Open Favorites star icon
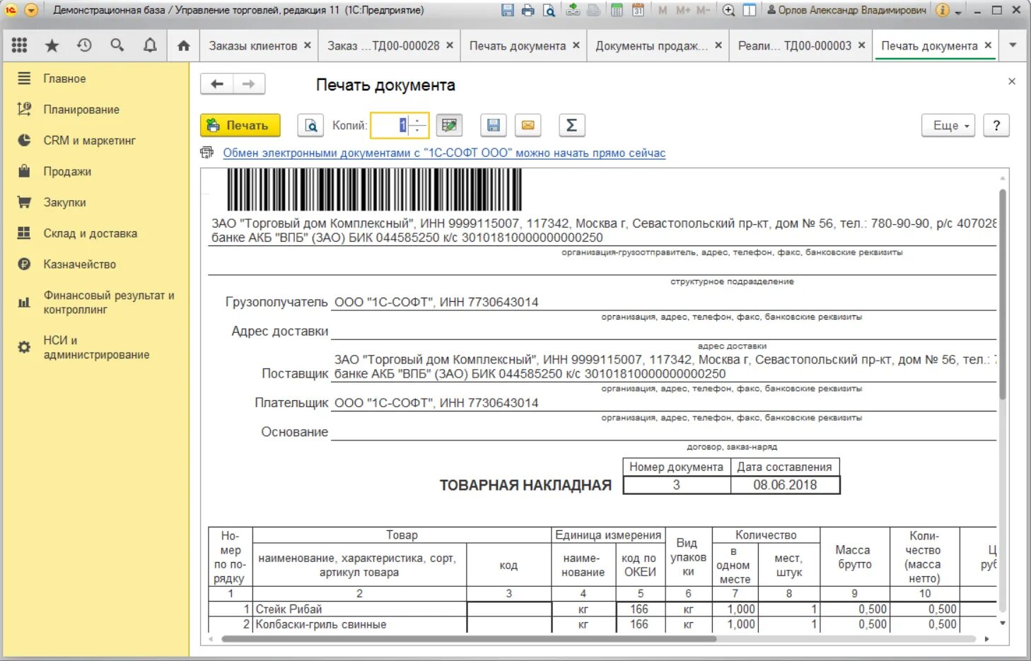This screenshot has width=1031, height=661. (52, 45)
